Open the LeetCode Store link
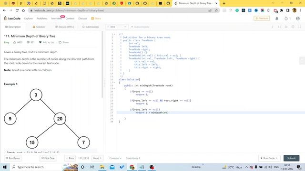The image size is (305, 171). tap(96, 19)
